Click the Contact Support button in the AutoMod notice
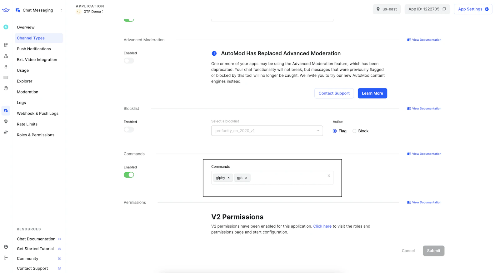Viewport: 500px width, 273px height. pyautogui.click(x=334, y=93)
